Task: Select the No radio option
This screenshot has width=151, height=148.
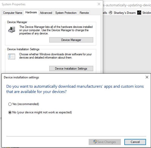Action: [x=10, y=112]
